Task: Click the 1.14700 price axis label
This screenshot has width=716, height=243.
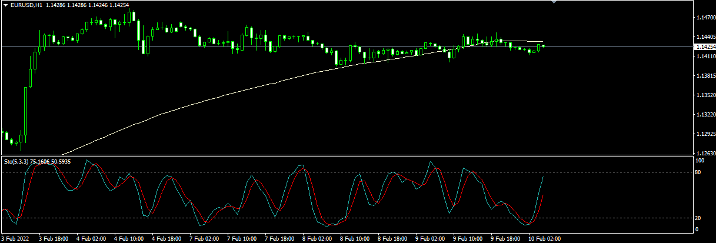Action: (705, 18)
